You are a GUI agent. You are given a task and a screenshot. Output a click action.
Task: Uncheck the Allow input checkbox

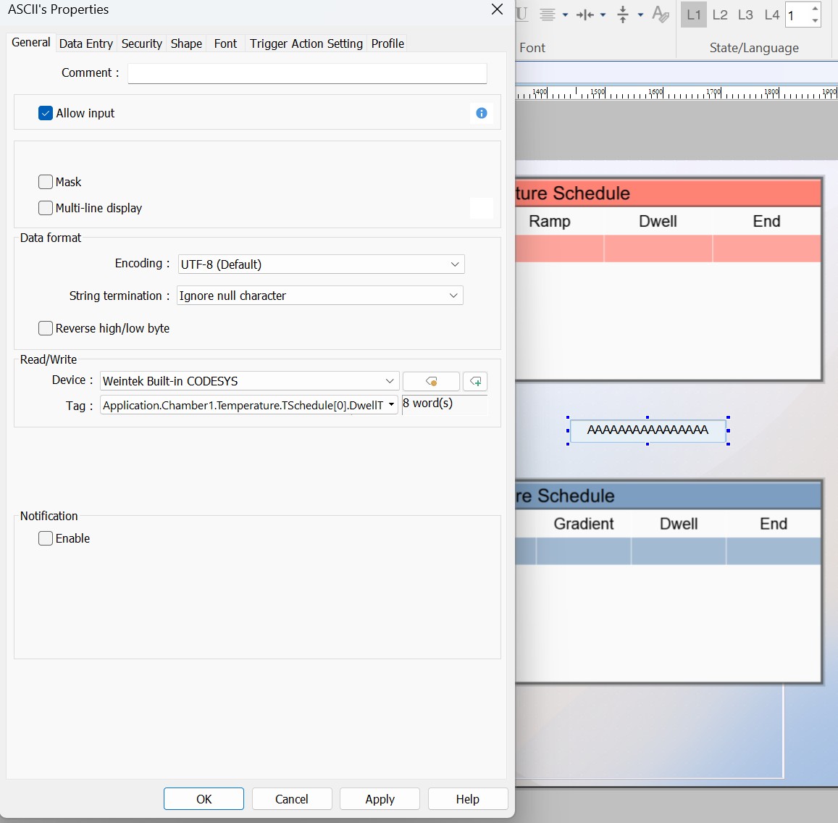[x=46, y=113]
